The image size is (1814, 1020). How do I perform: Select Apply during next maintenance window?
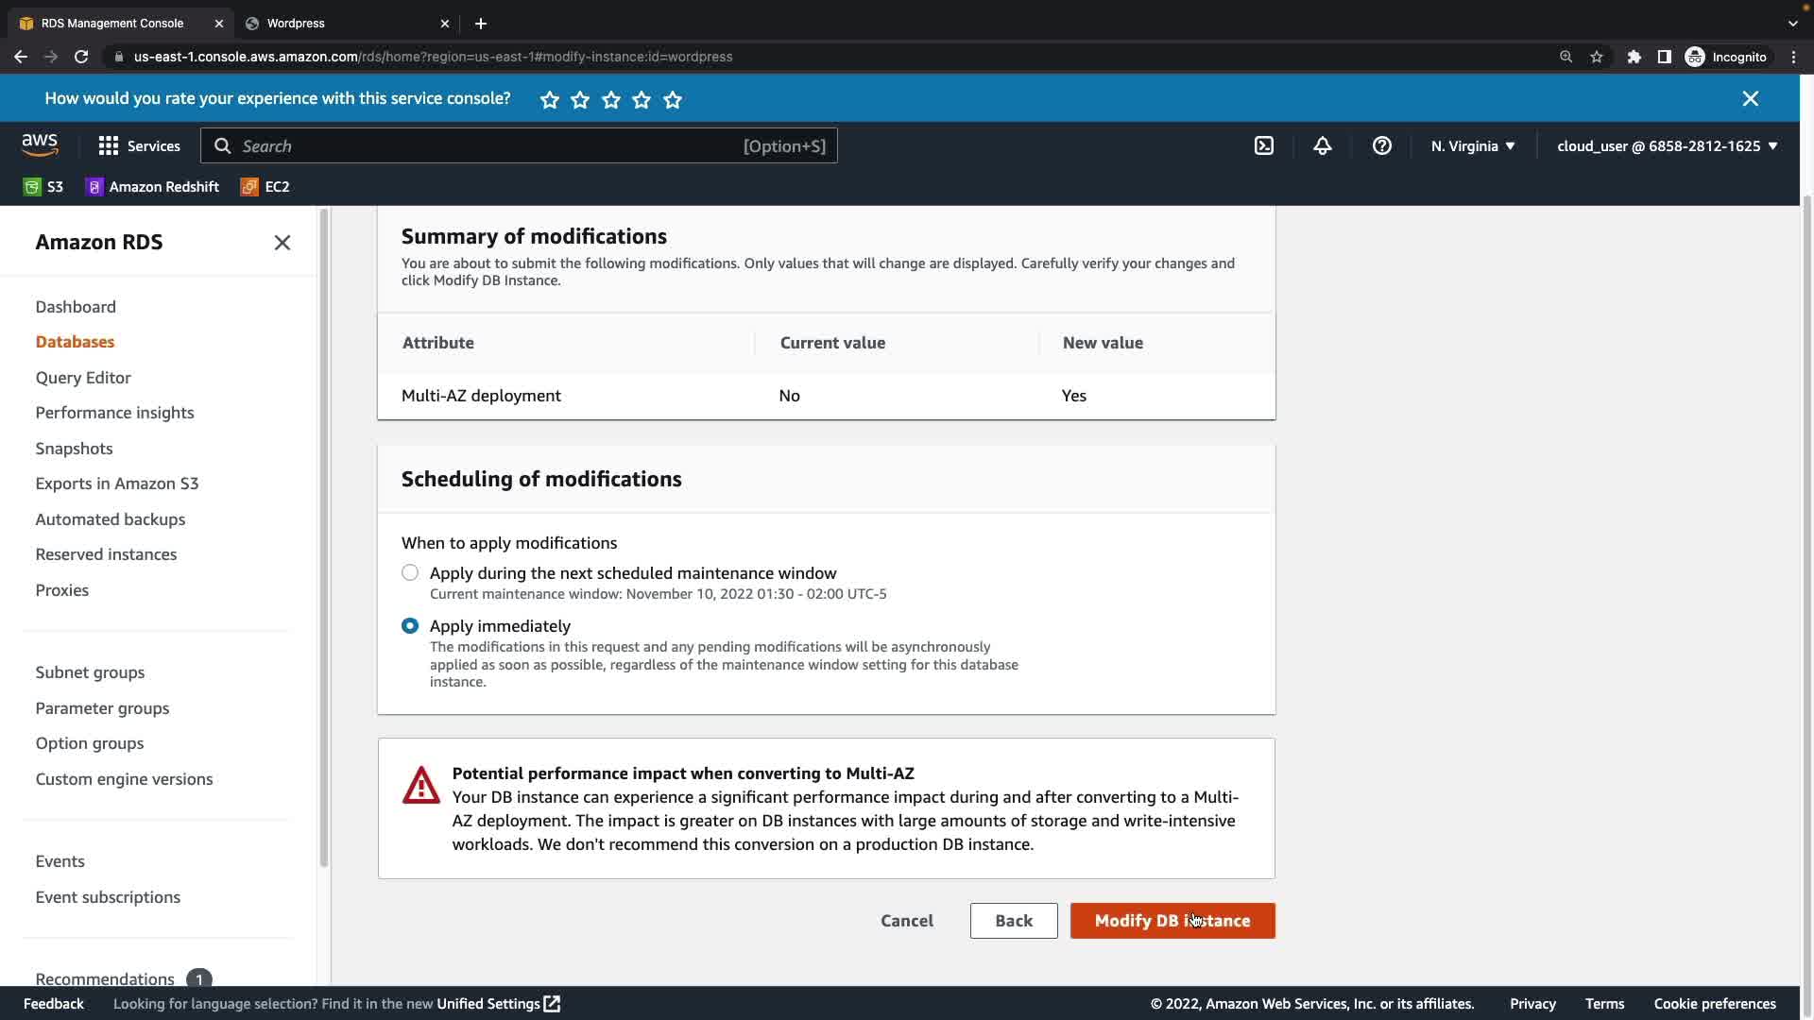pos(410,573)
